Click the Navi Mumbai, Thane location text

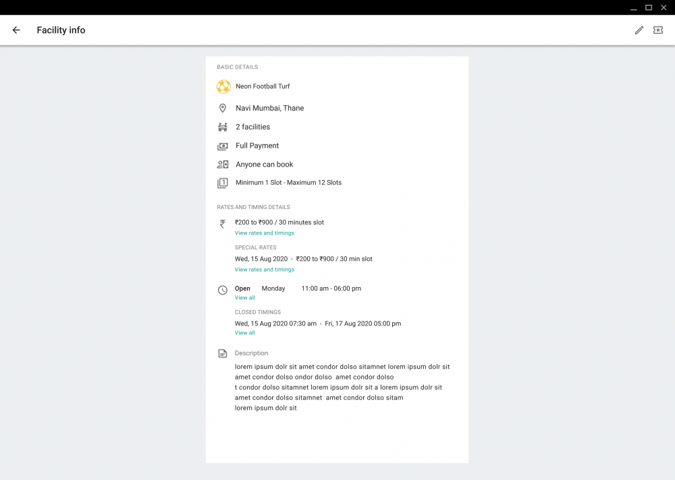tap(270, 109)
